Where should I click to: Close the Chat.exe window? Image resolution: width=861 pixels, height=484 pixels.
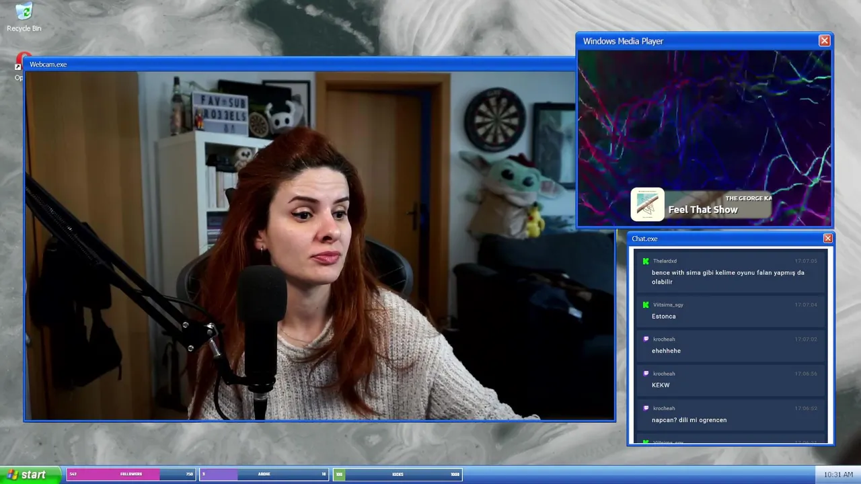click(x=827, y=238)
